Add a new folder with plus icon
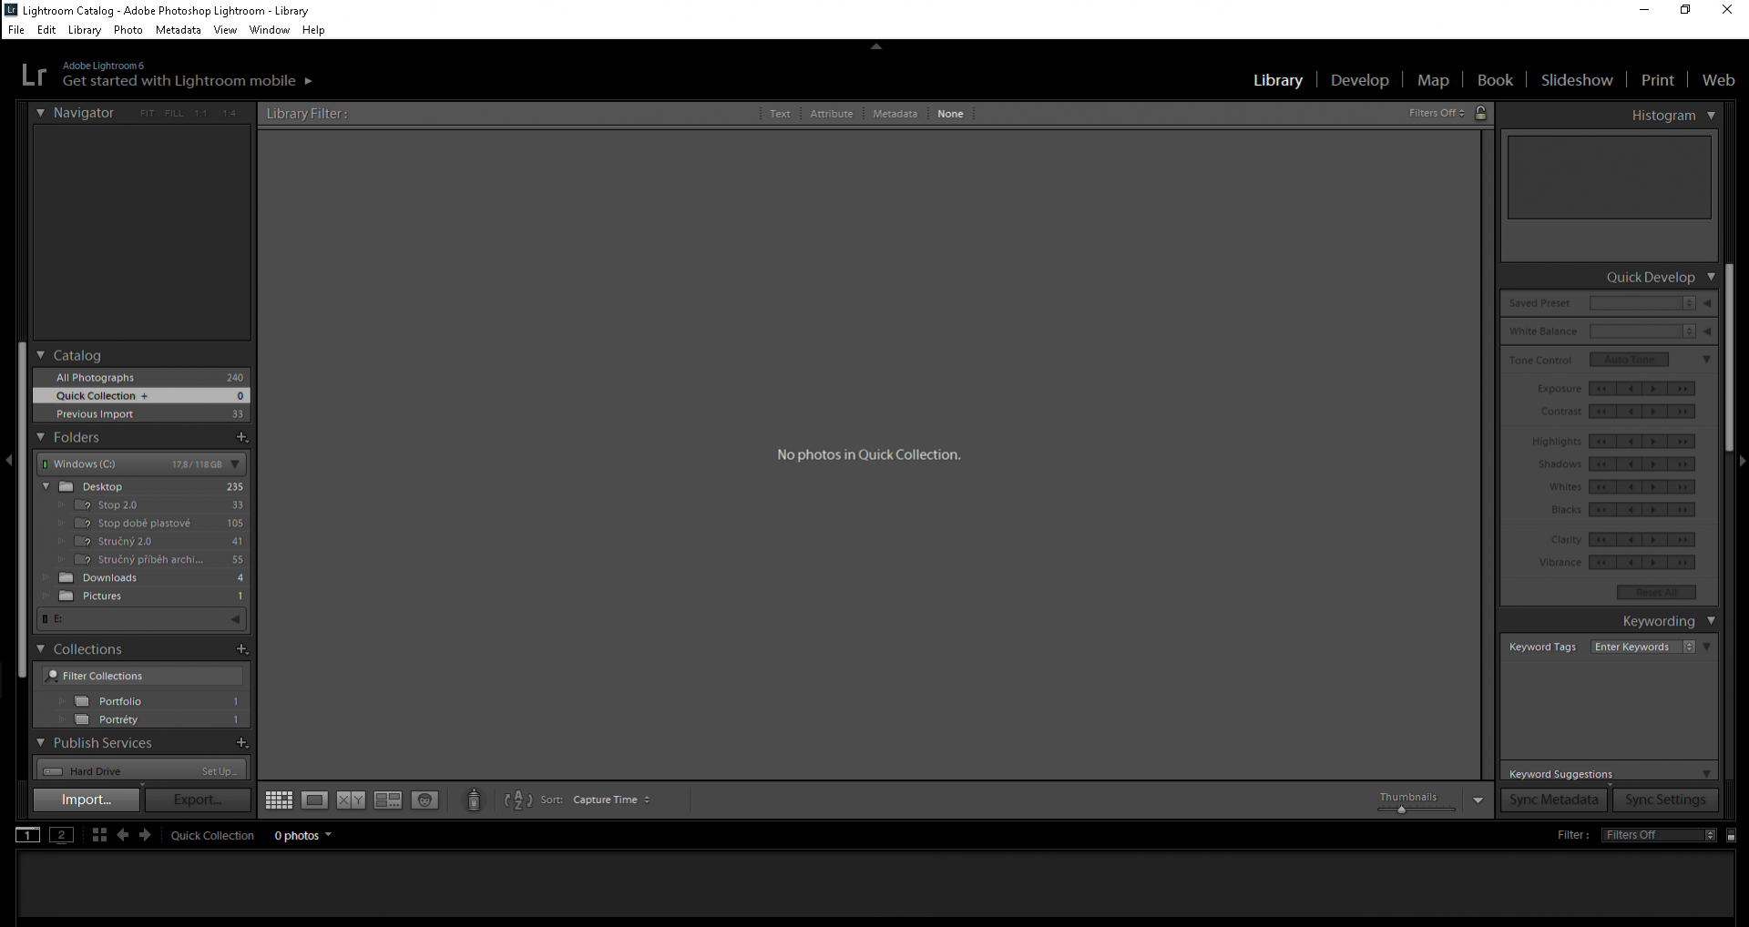This screenshot has height=927, width=1749. [x=241, y=437]
